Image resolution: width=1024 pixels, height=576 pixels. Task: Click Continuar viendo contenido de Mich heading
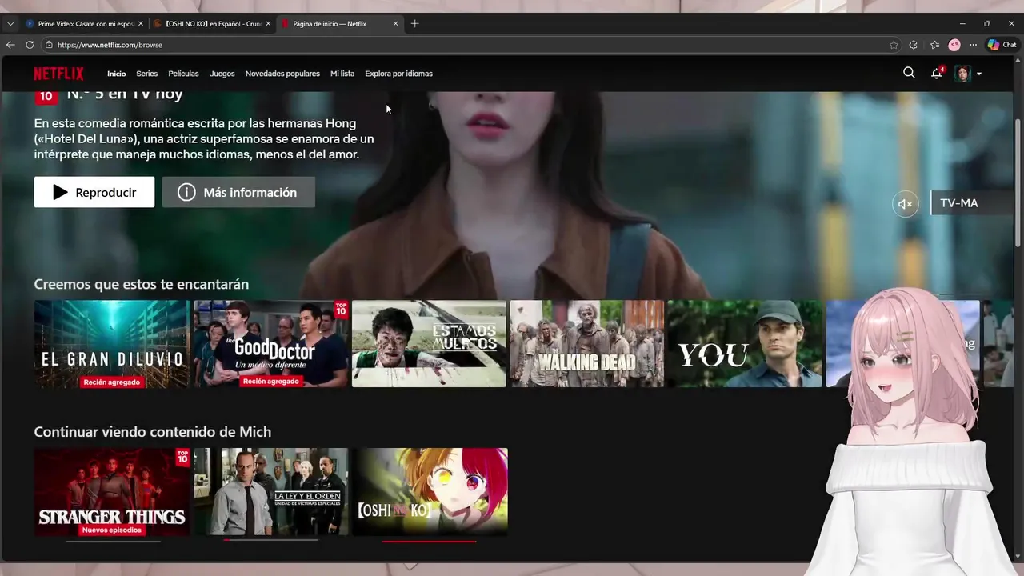click(153, 432)
